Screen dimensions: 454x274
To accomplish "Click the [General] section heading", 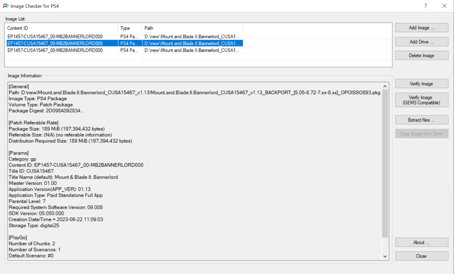I will (x=19, y=86).
